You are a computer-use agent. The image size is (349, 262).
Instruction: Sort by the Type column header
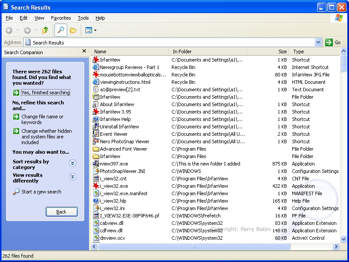click(x=315, y=52)
